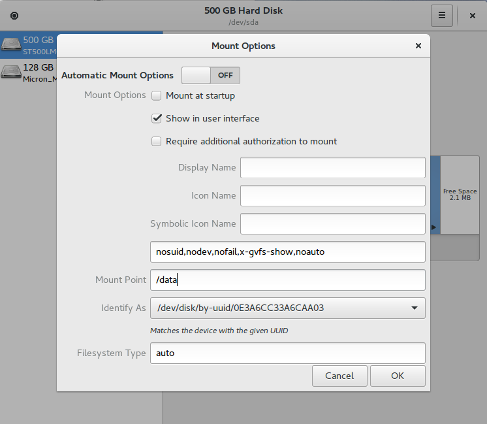Open the Identify As dropdown

click(x=288, y=308)
